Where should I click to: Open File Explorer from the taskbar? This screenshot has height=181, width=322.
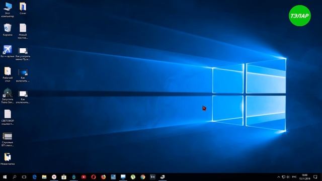coord(44,177)
